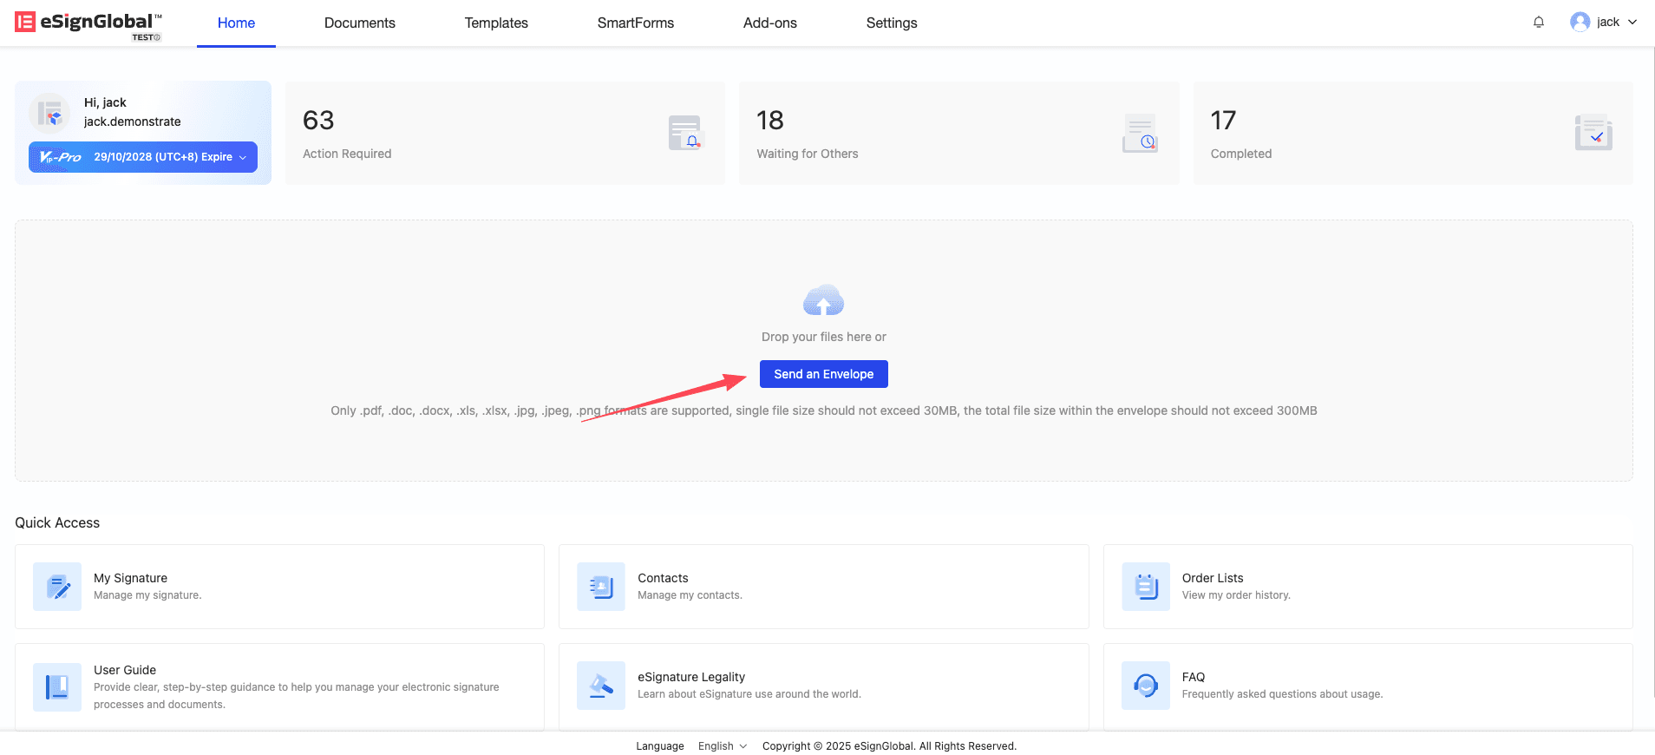Screen dimensions: 1655x755
Task: Click the jack user avatar
Action: (x=1580, y=23)
